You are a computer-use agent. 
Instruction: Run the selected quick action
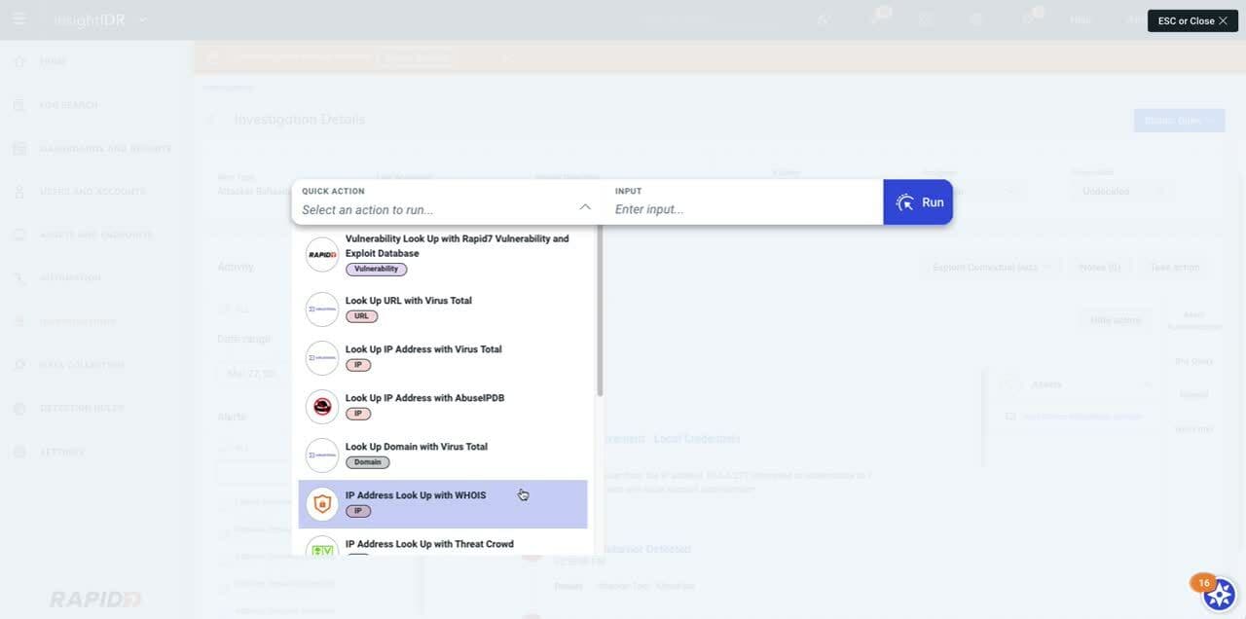(918, 202)
